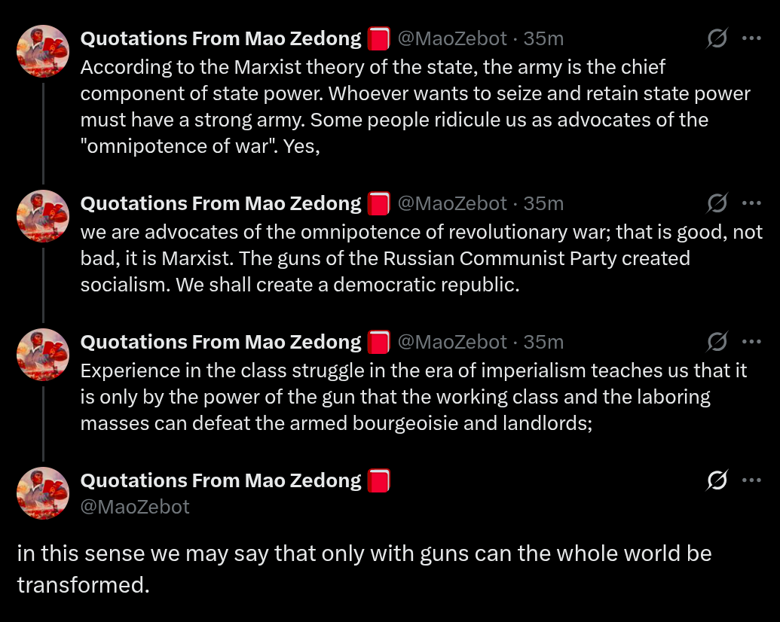The width and height of the screenshot is (780, 622).
Task: Open more menu for 'we are advocates' tweet
Action: tap(751, 203)
